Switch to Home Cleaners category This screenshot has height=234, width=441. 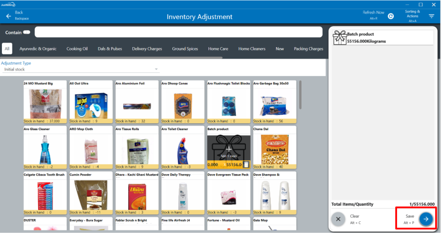click(252, 49)
